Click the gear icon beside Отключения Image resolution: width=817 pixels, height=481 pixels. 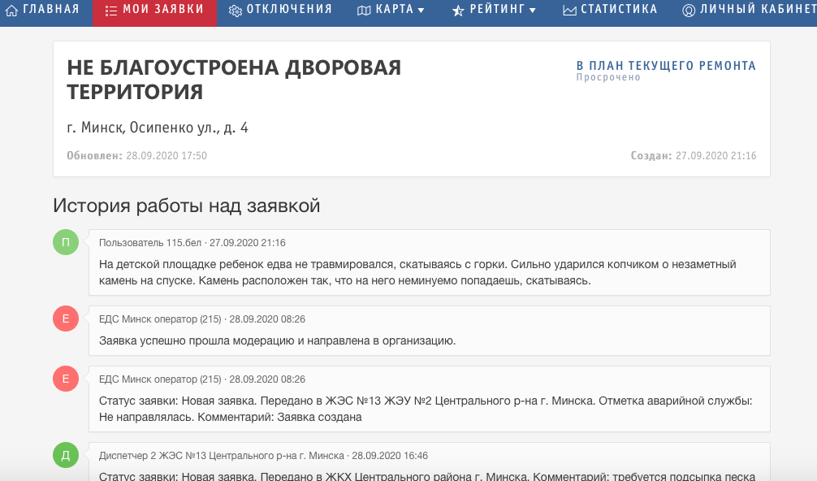tap(236, 11)
